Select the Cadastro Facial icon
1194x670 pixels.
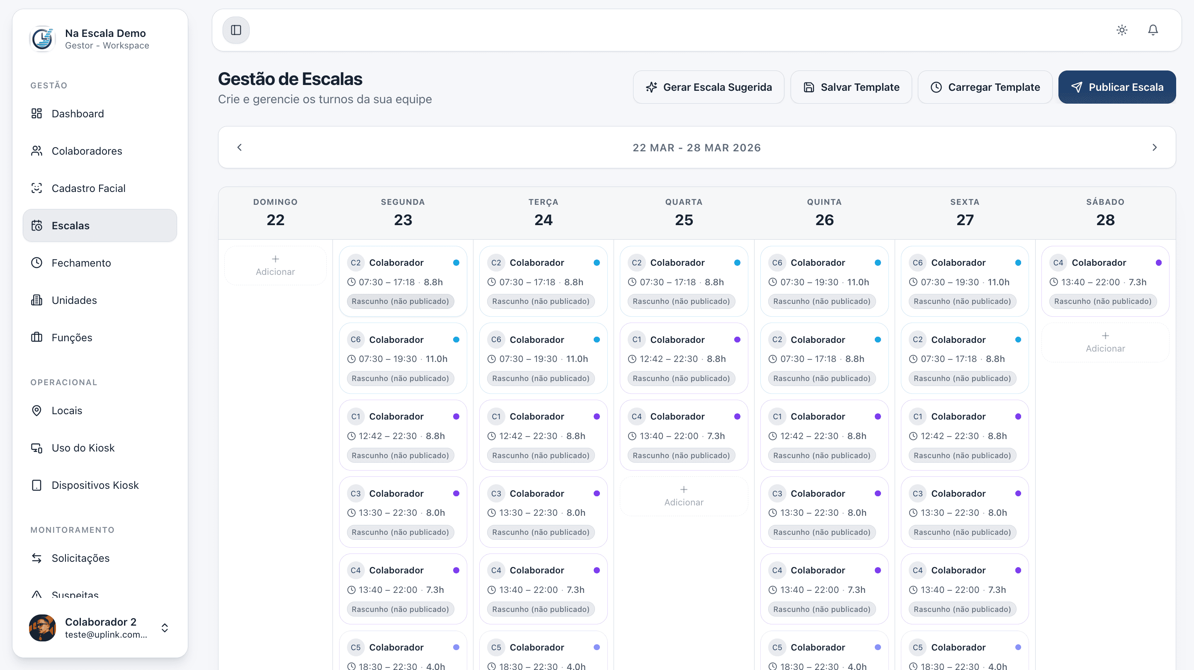[37, 188]
